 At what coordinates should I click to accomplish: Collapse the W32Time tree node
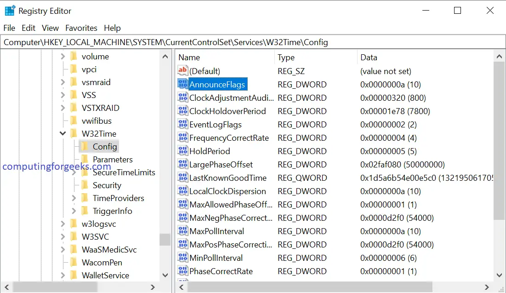[63, 134]
